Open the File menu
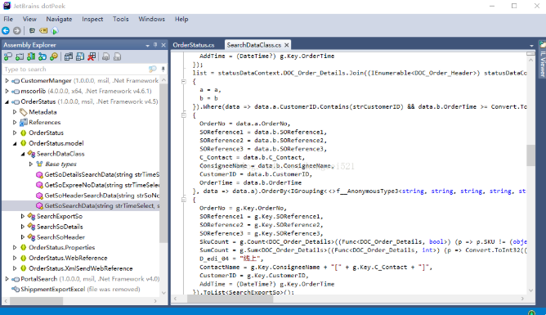This screenshot has height=315, width=546. click(8, 19)
